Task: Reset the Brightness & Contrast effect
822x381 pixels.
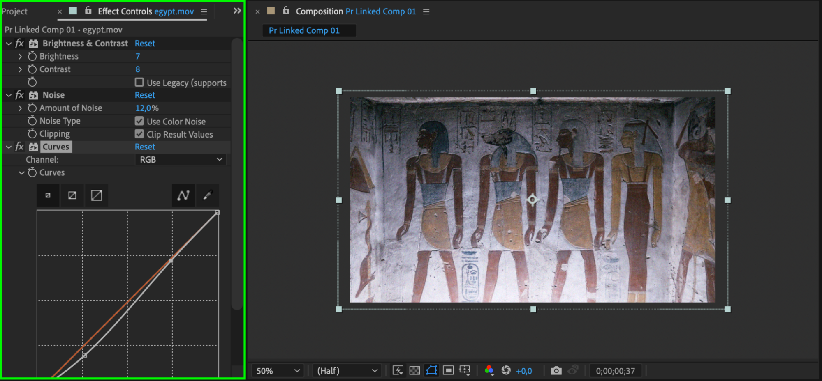Action: [145, 44]
